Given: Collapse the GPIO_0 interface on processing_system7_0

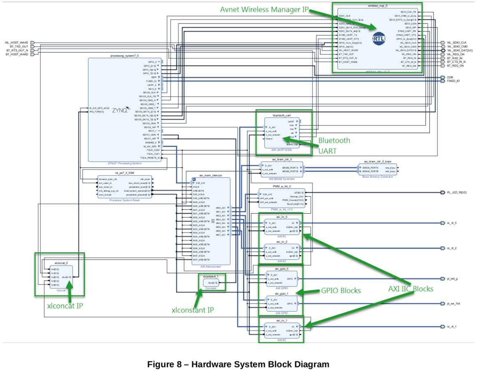Looking at the screenshot, I should pos(159,62).
